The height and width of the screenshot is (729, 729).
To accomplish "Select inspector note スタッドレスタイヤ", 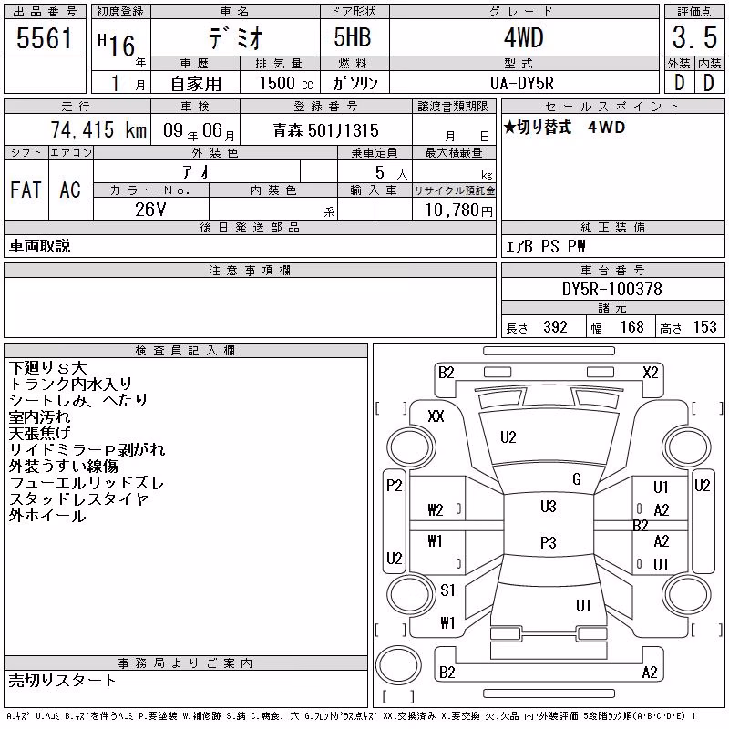I will [78, 498].
